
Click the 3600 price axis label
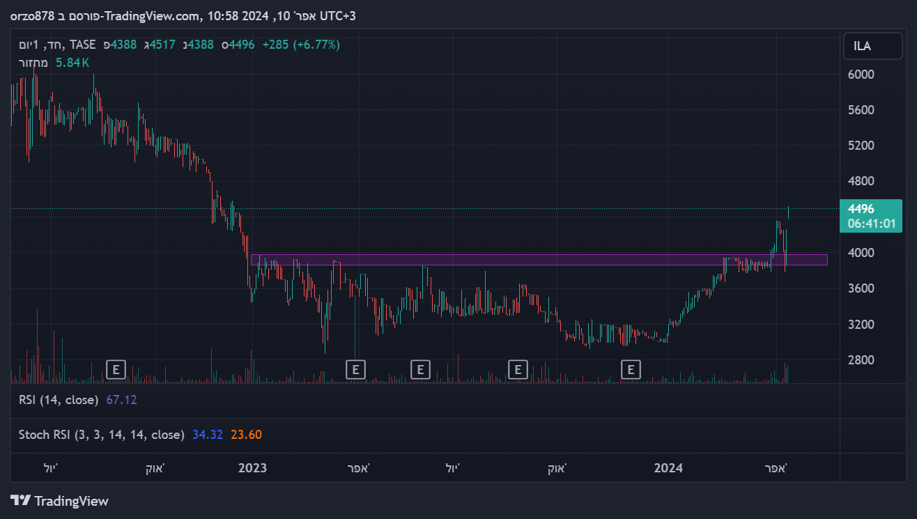pyautogui.click(x=861, y=288)
